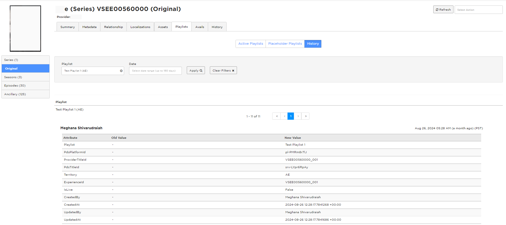This screenshot has height=225, width=506.
Task: Click the 'AE' territory value
Action: 287,175
